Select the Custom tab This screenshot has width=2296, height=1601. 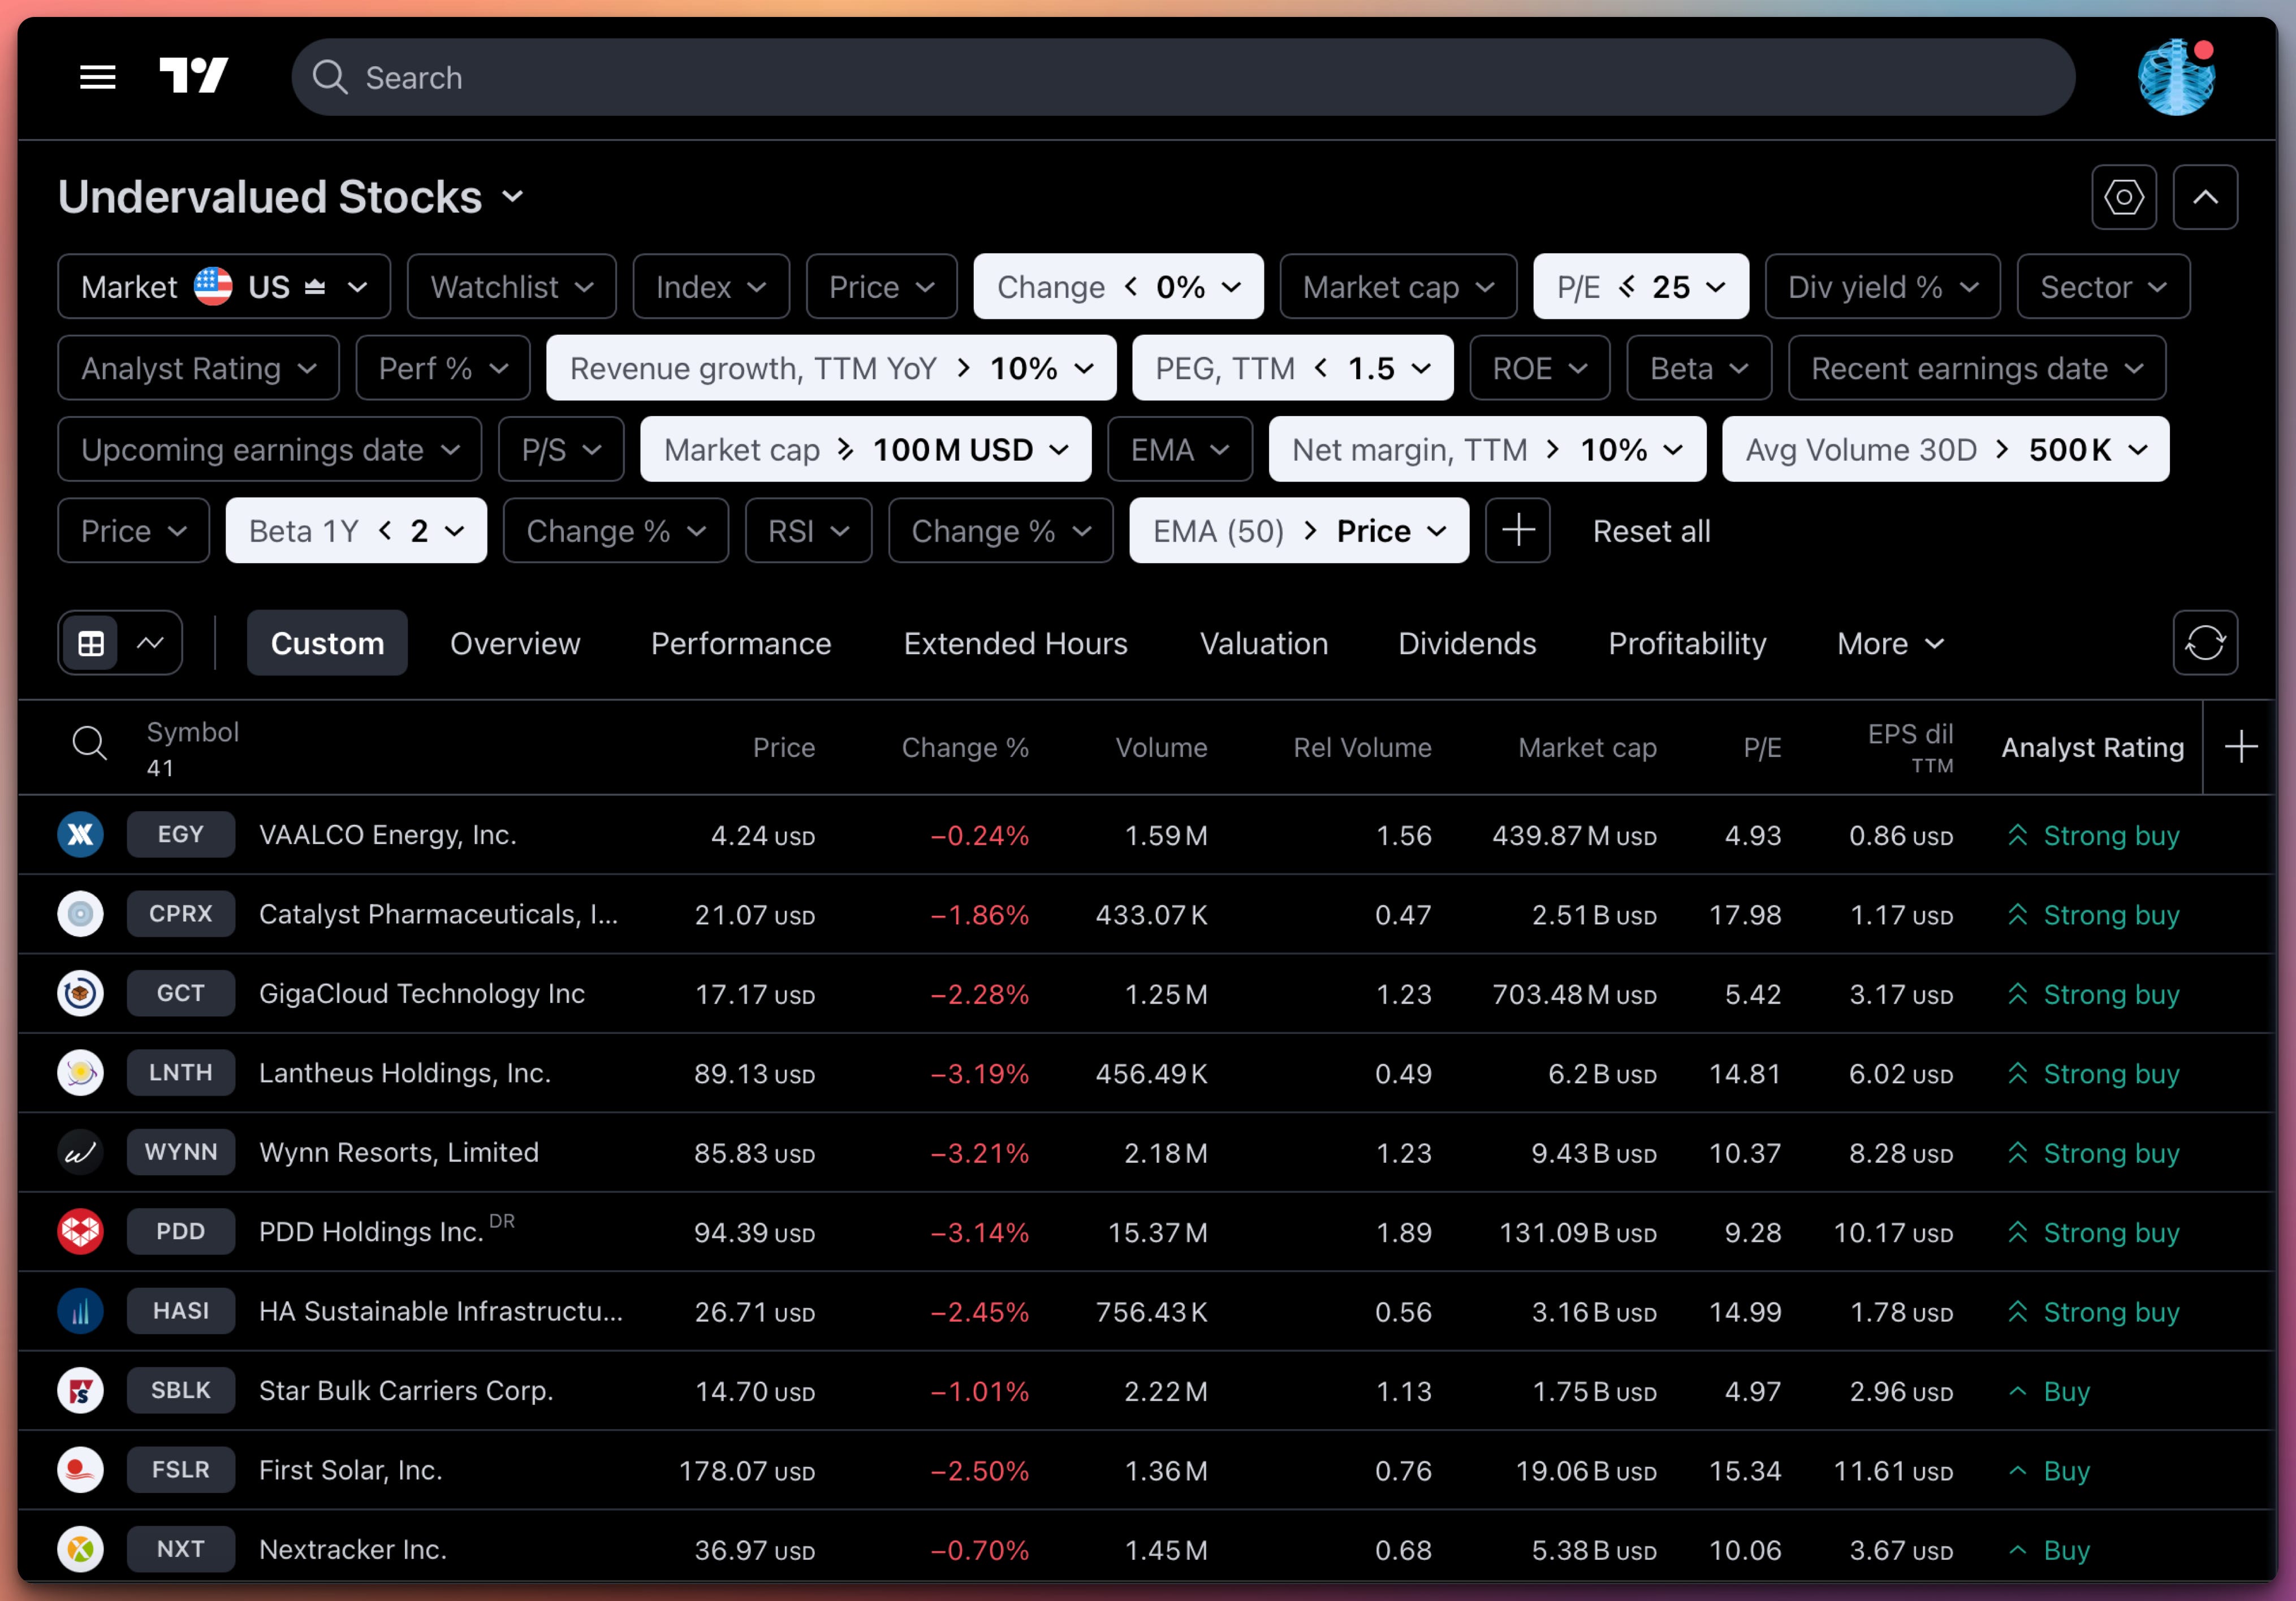327,643
